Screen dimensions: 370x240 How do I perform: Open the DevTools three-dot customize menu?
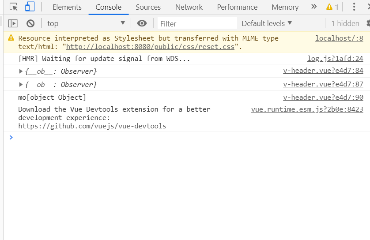[x=354, y=7]
